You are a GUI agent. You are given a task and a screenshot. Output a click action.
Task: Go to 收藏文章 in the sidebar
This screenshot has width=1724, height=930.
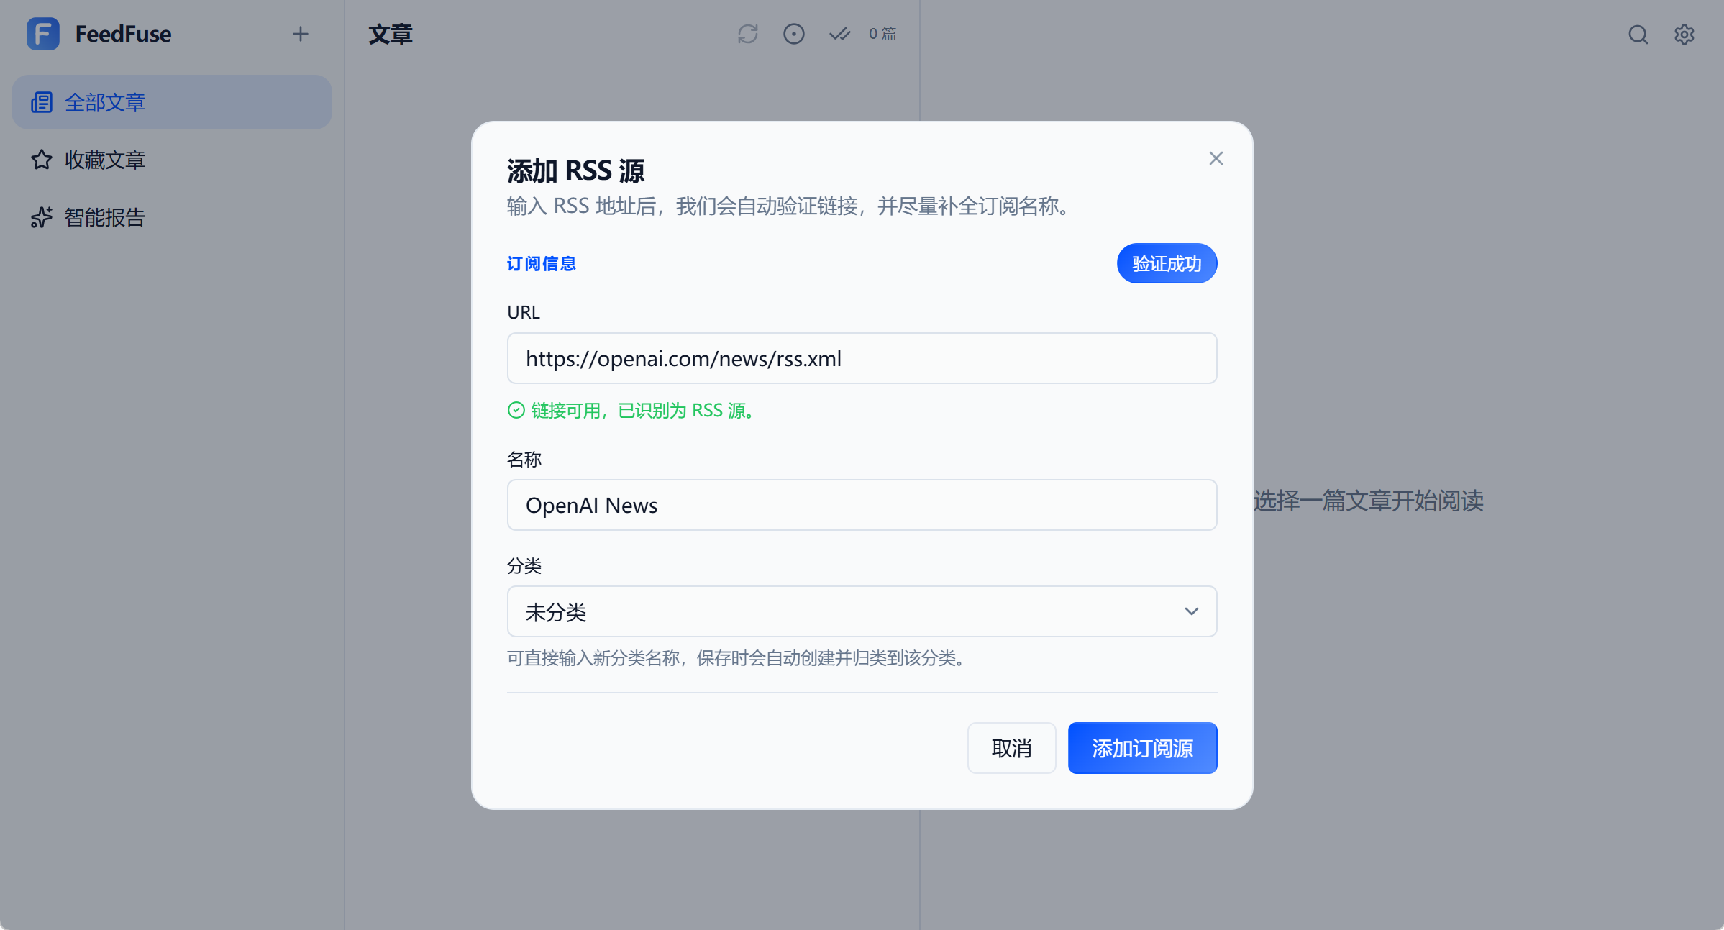point(172,160)
